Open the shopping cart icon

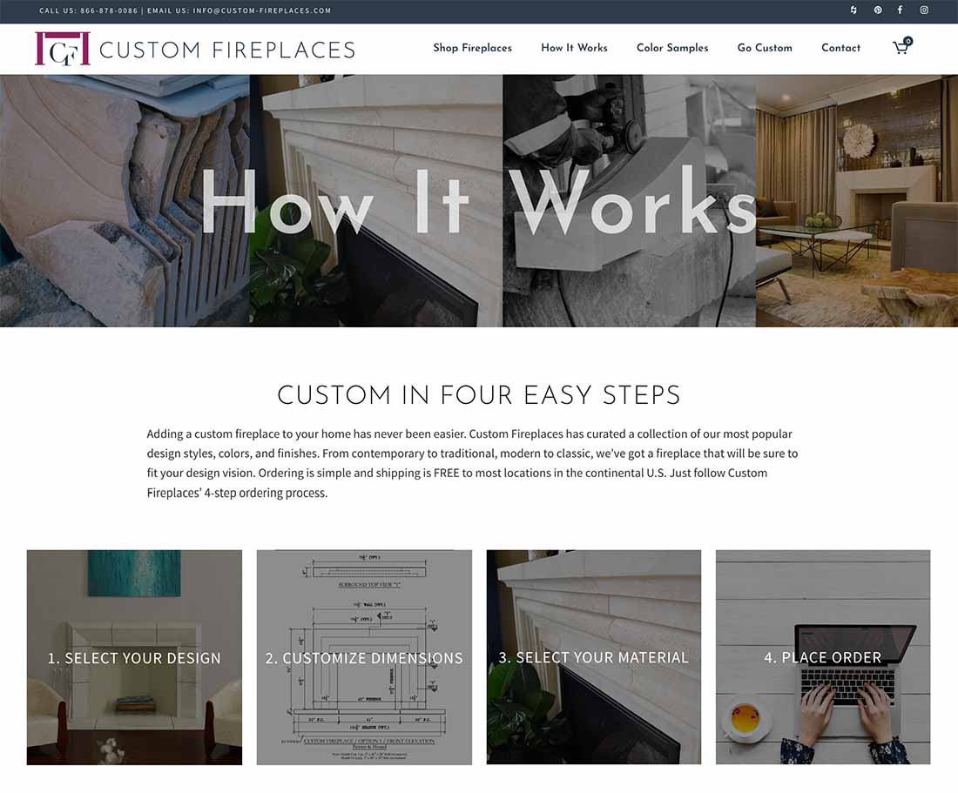[901, 48]
